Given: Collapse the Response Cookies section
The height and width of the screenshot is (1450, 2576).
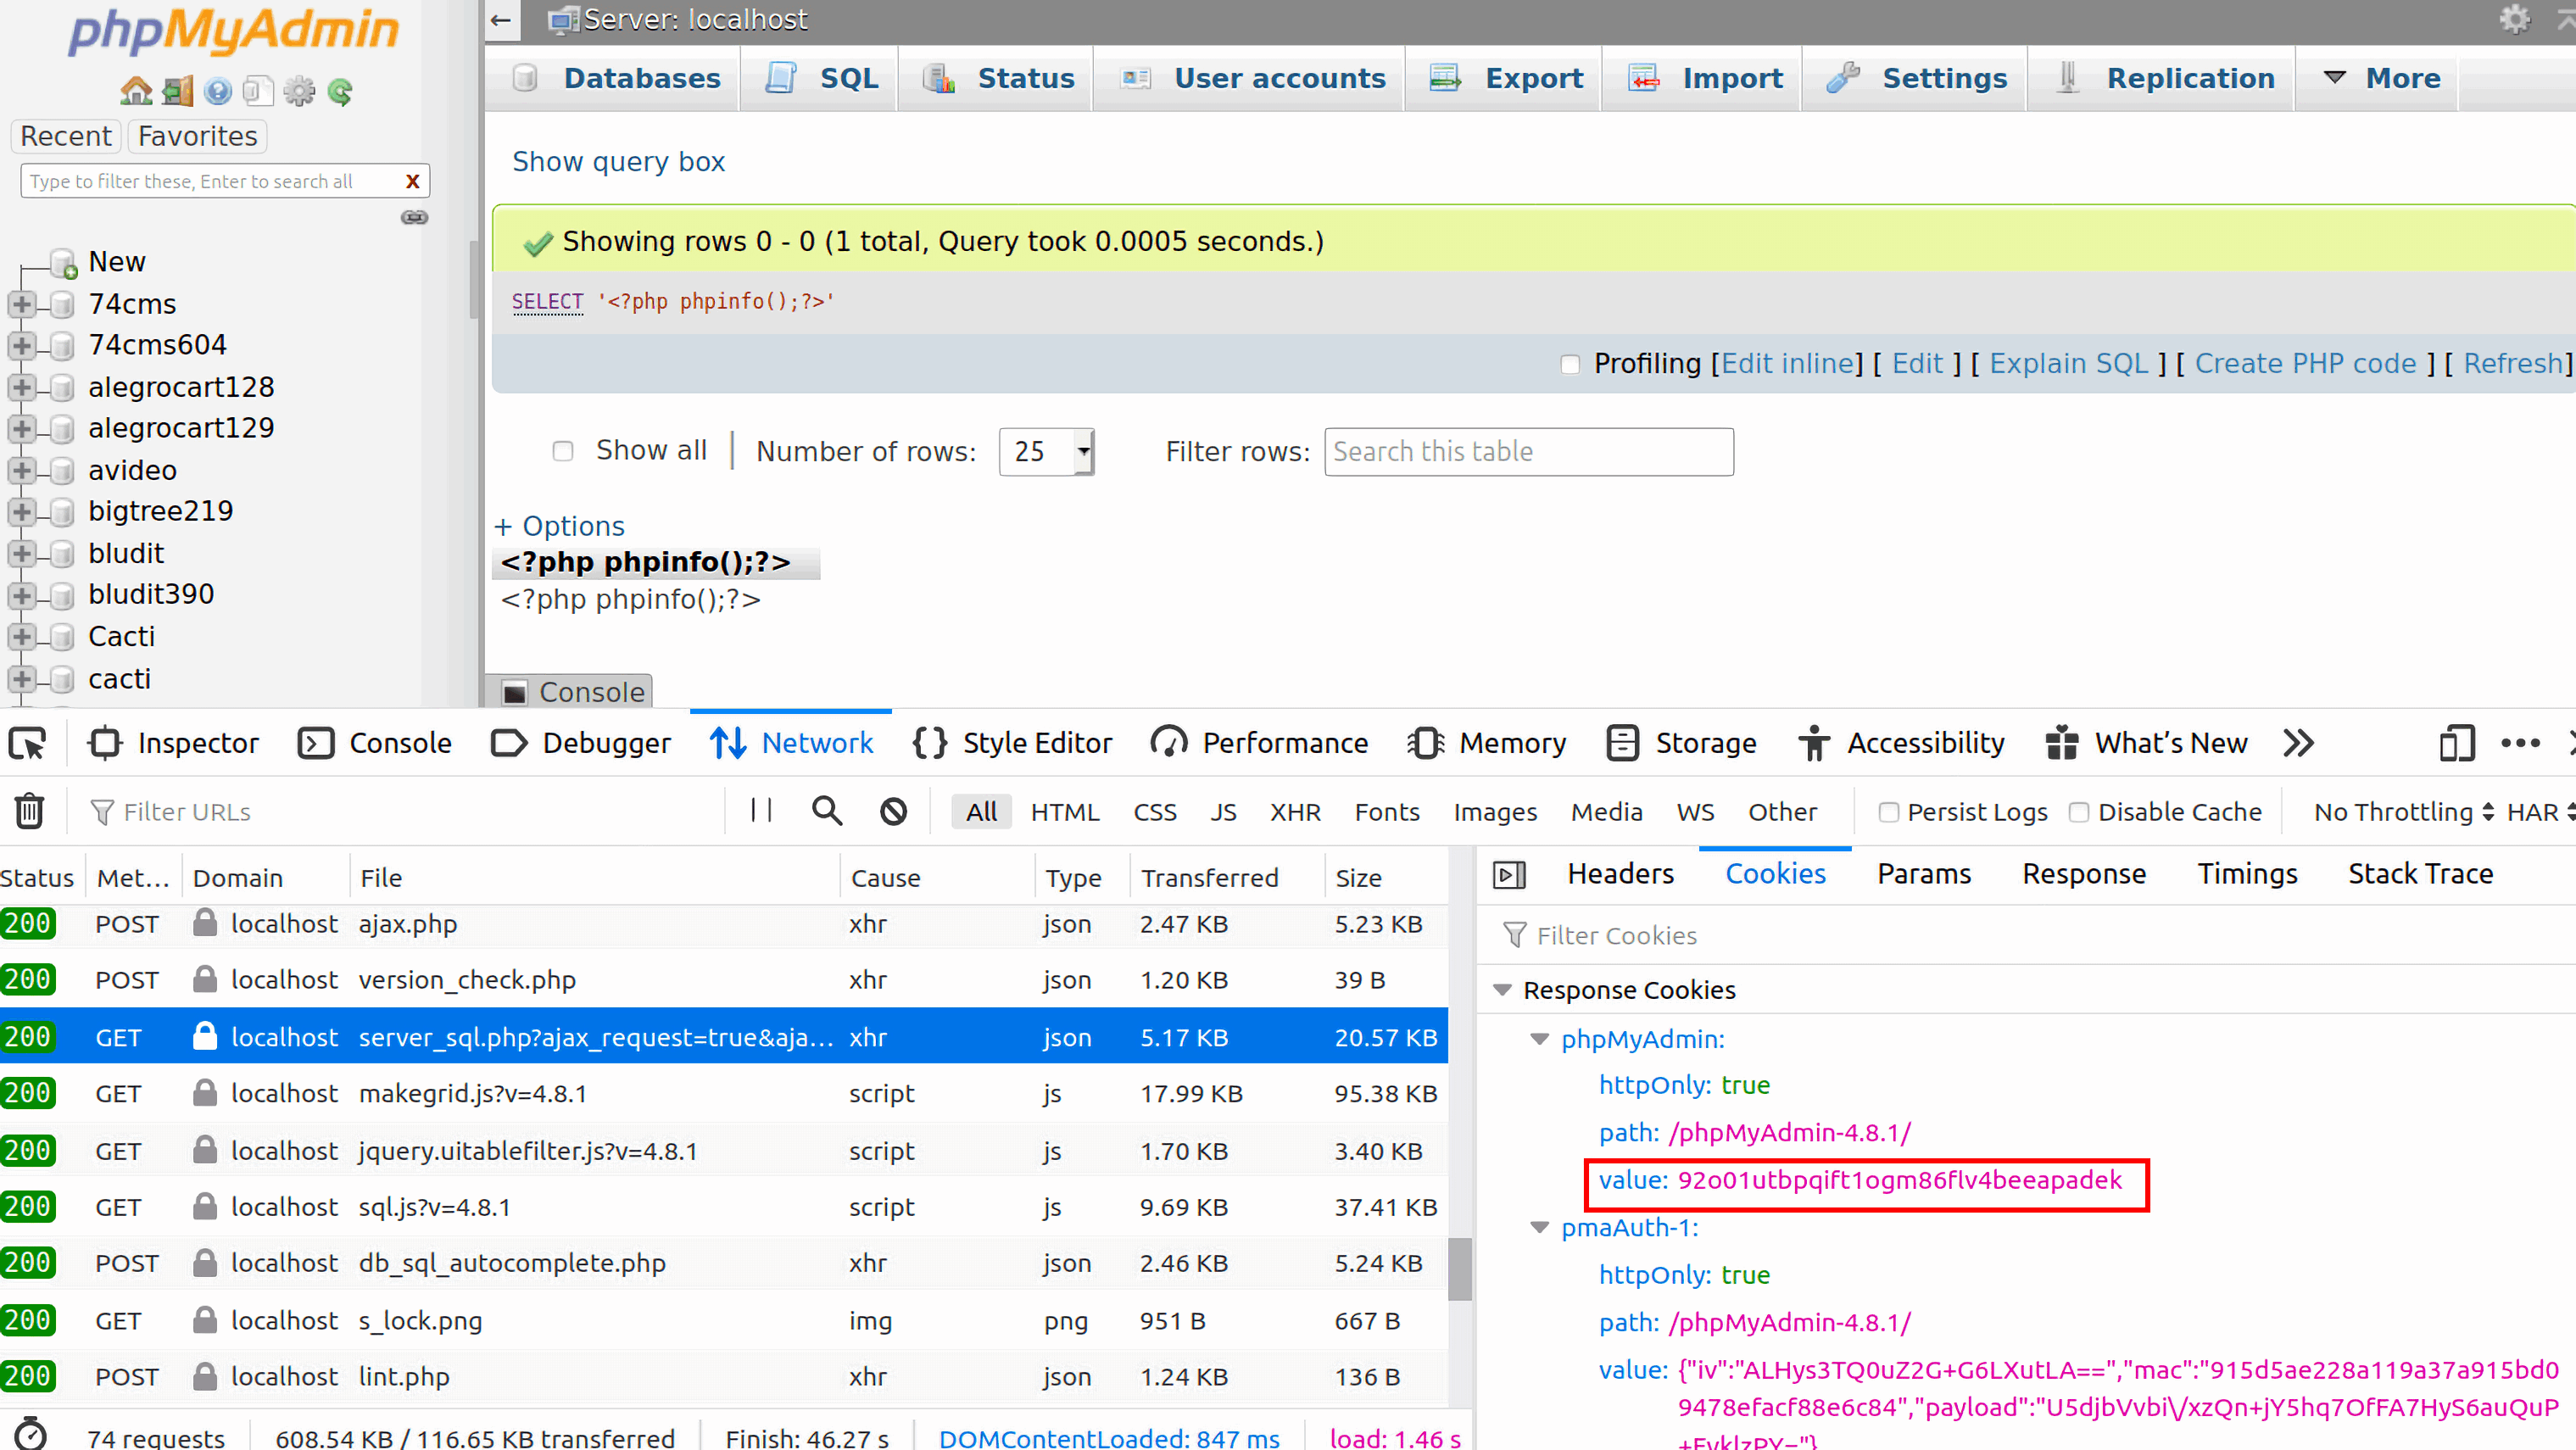Looking at the screenshot, I should 1502,990.
